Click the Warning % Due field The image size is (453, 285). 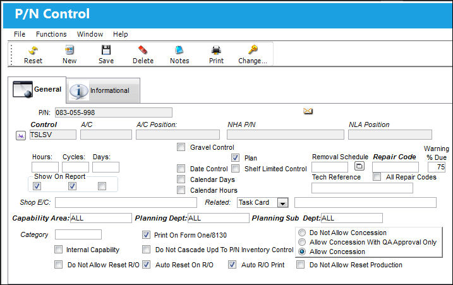pos(437,167)
